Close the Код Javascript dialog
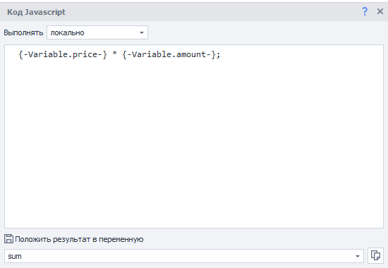The image size is (388, 268). [380, 11]
